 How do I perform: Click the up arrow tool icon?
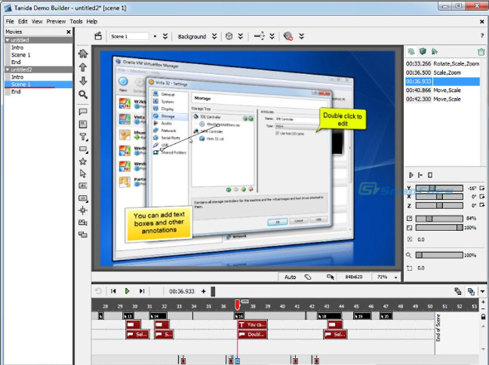point(83,67)
